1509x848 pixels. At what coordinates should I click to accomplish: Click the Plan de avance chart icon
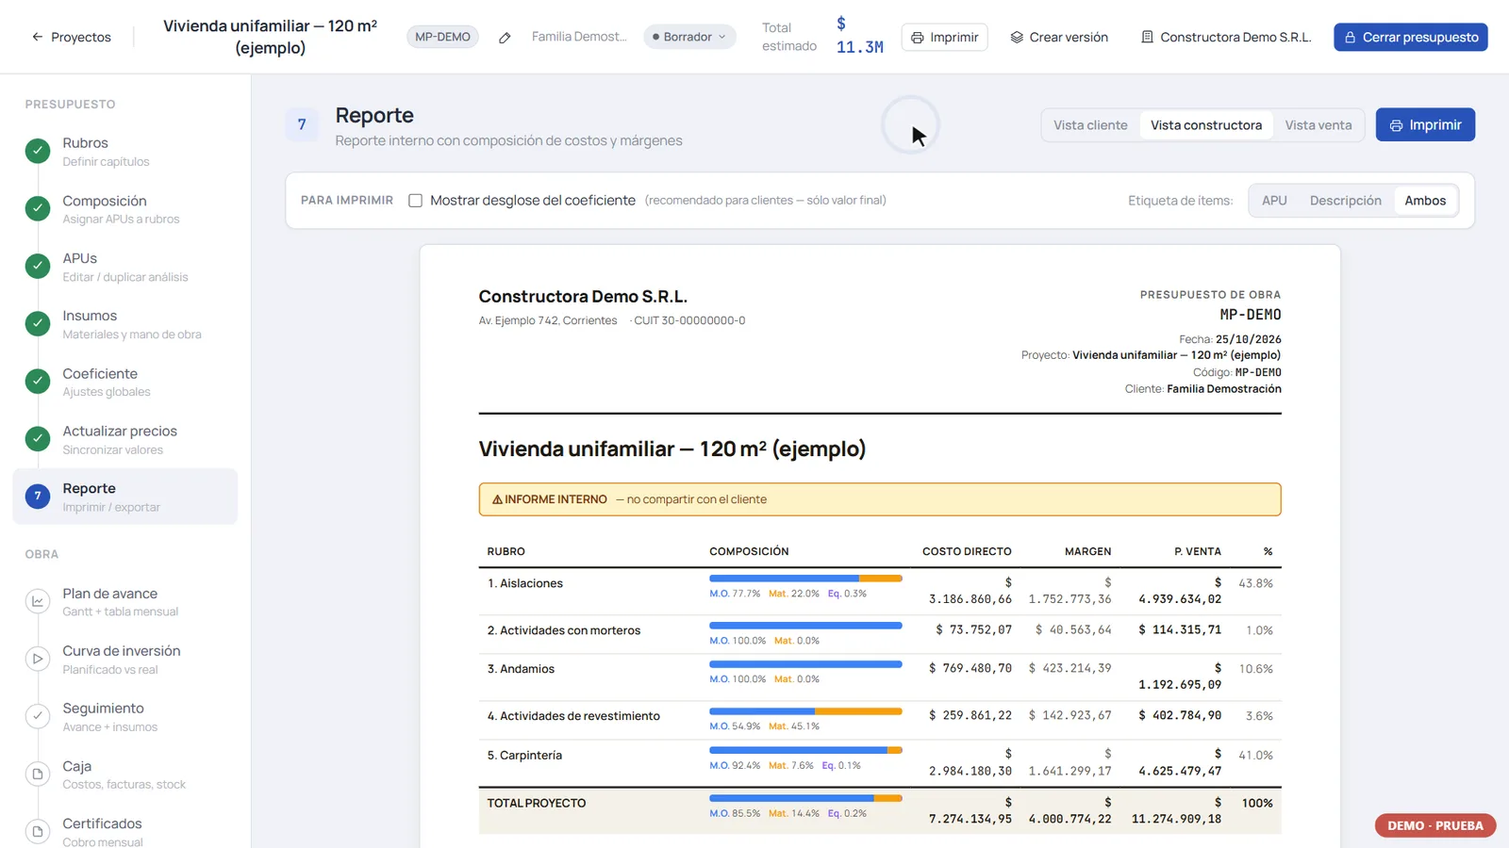coord(38,601)
